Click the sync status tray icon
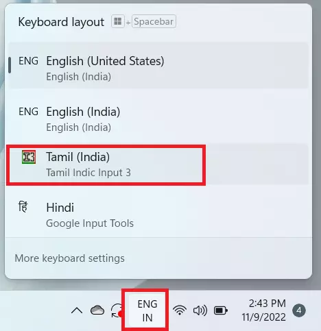Screen dimensions: 321x331 (x=117, y=310)
